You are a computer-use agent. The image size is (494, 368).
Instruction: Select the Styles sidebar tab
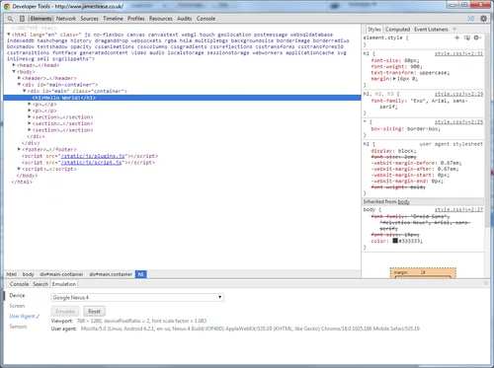(x=374, y=30)
